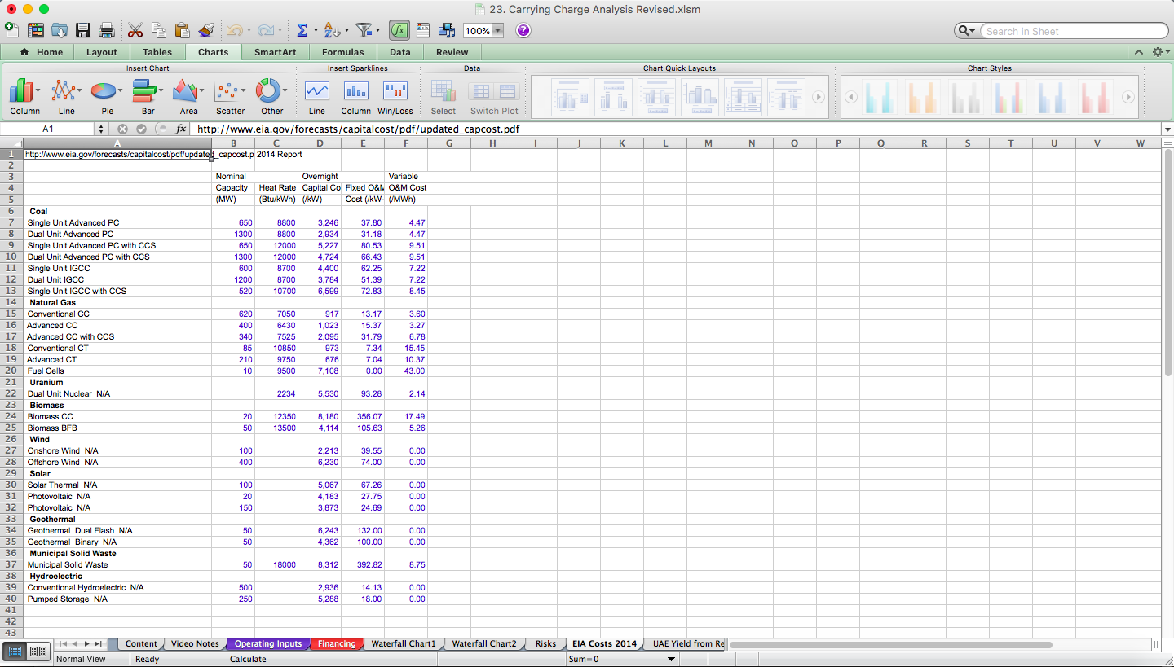This screenshot has height=667, width=1174.
Task: Expand the formula bar arrow
Action: [x=1167, y=129]
